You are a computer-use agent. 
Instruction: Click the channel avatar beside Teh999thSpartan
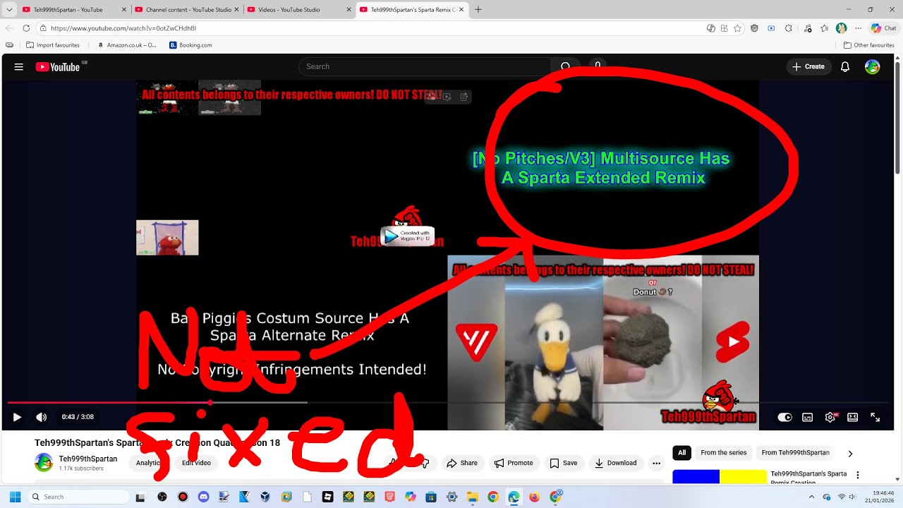[x=44, y=463]
